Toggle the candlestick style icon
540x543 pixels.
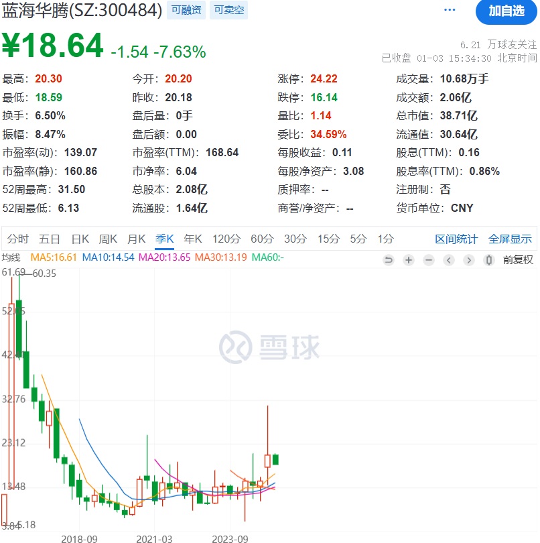pyautogui.click(x=489, y=259)
